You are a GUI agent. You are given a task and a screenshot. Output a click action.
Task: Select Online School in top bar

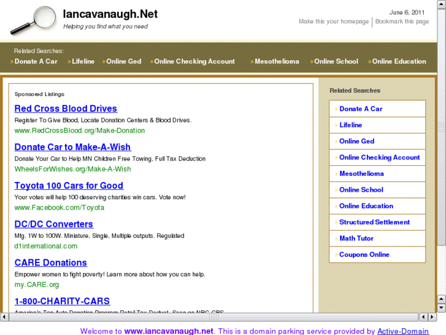point(336,61)
